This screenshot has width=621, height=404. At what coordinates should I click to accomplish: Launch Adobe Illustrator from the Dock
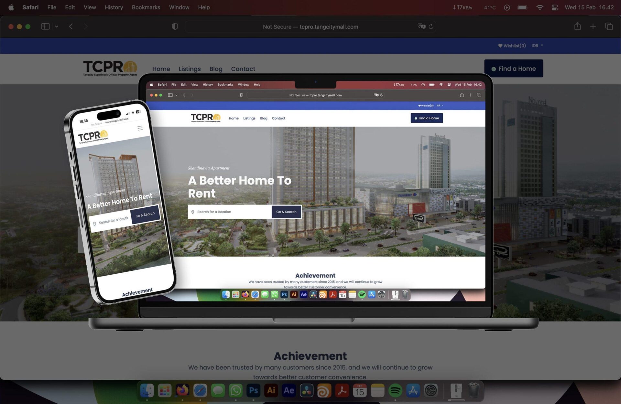pos(271,391)
